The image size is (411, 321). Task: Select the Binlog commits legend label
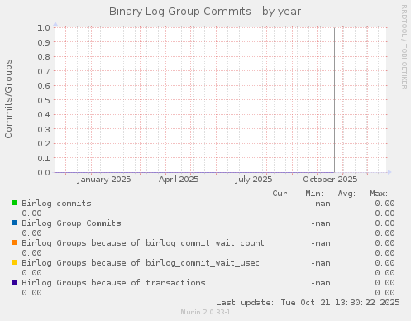56,204
